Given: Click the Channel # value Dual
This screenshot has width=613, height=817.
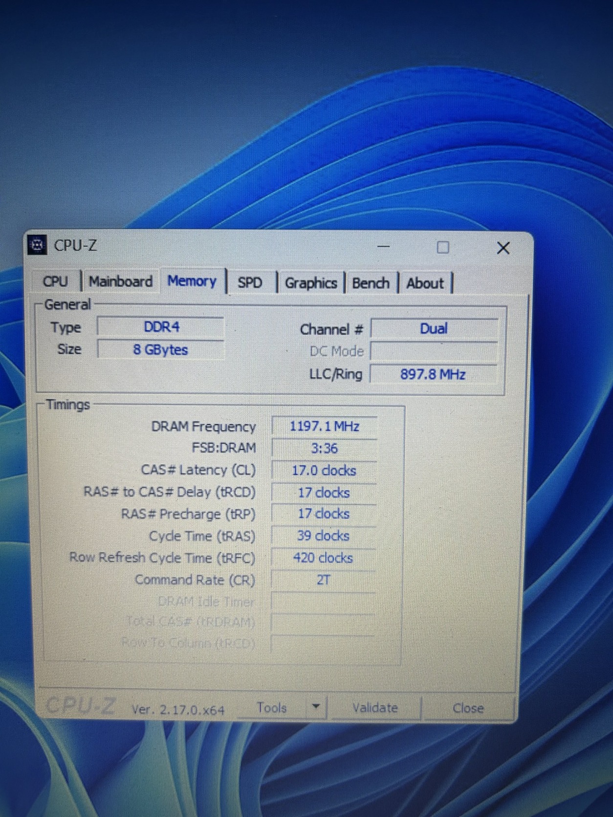Looking at the screenshot, I should (x=434, y=328).
